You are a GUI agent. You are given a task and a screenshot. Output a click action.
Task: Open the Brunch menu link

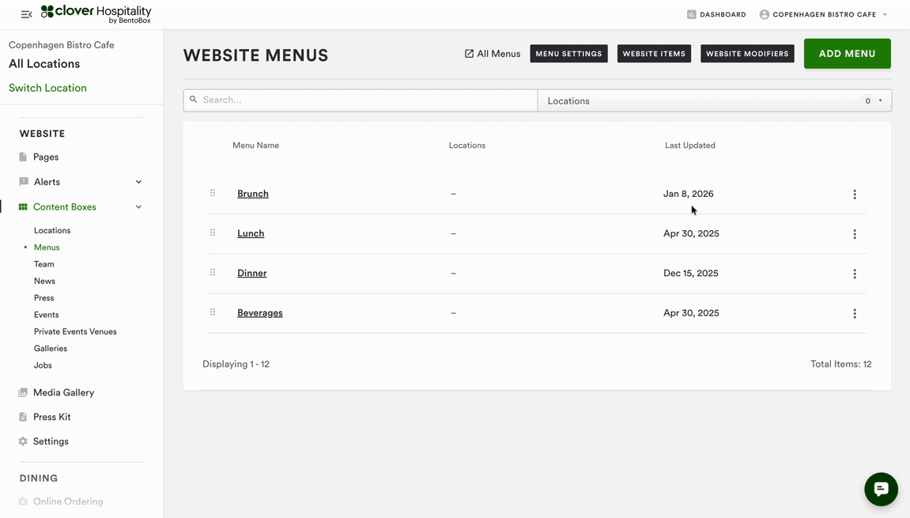tap(253, 194)
